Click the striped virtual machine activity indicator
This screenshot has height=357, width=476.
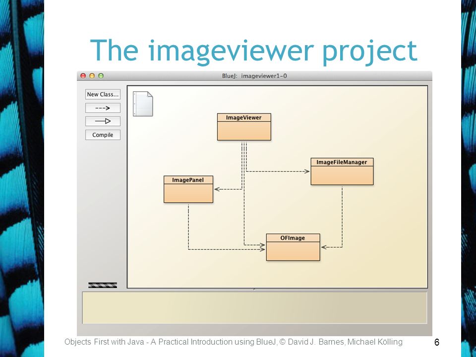(103, 285)
